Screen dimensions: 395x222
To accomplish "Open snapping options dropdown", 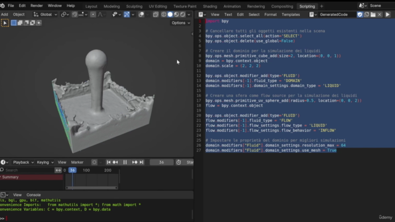I will (x=83, y=15).
